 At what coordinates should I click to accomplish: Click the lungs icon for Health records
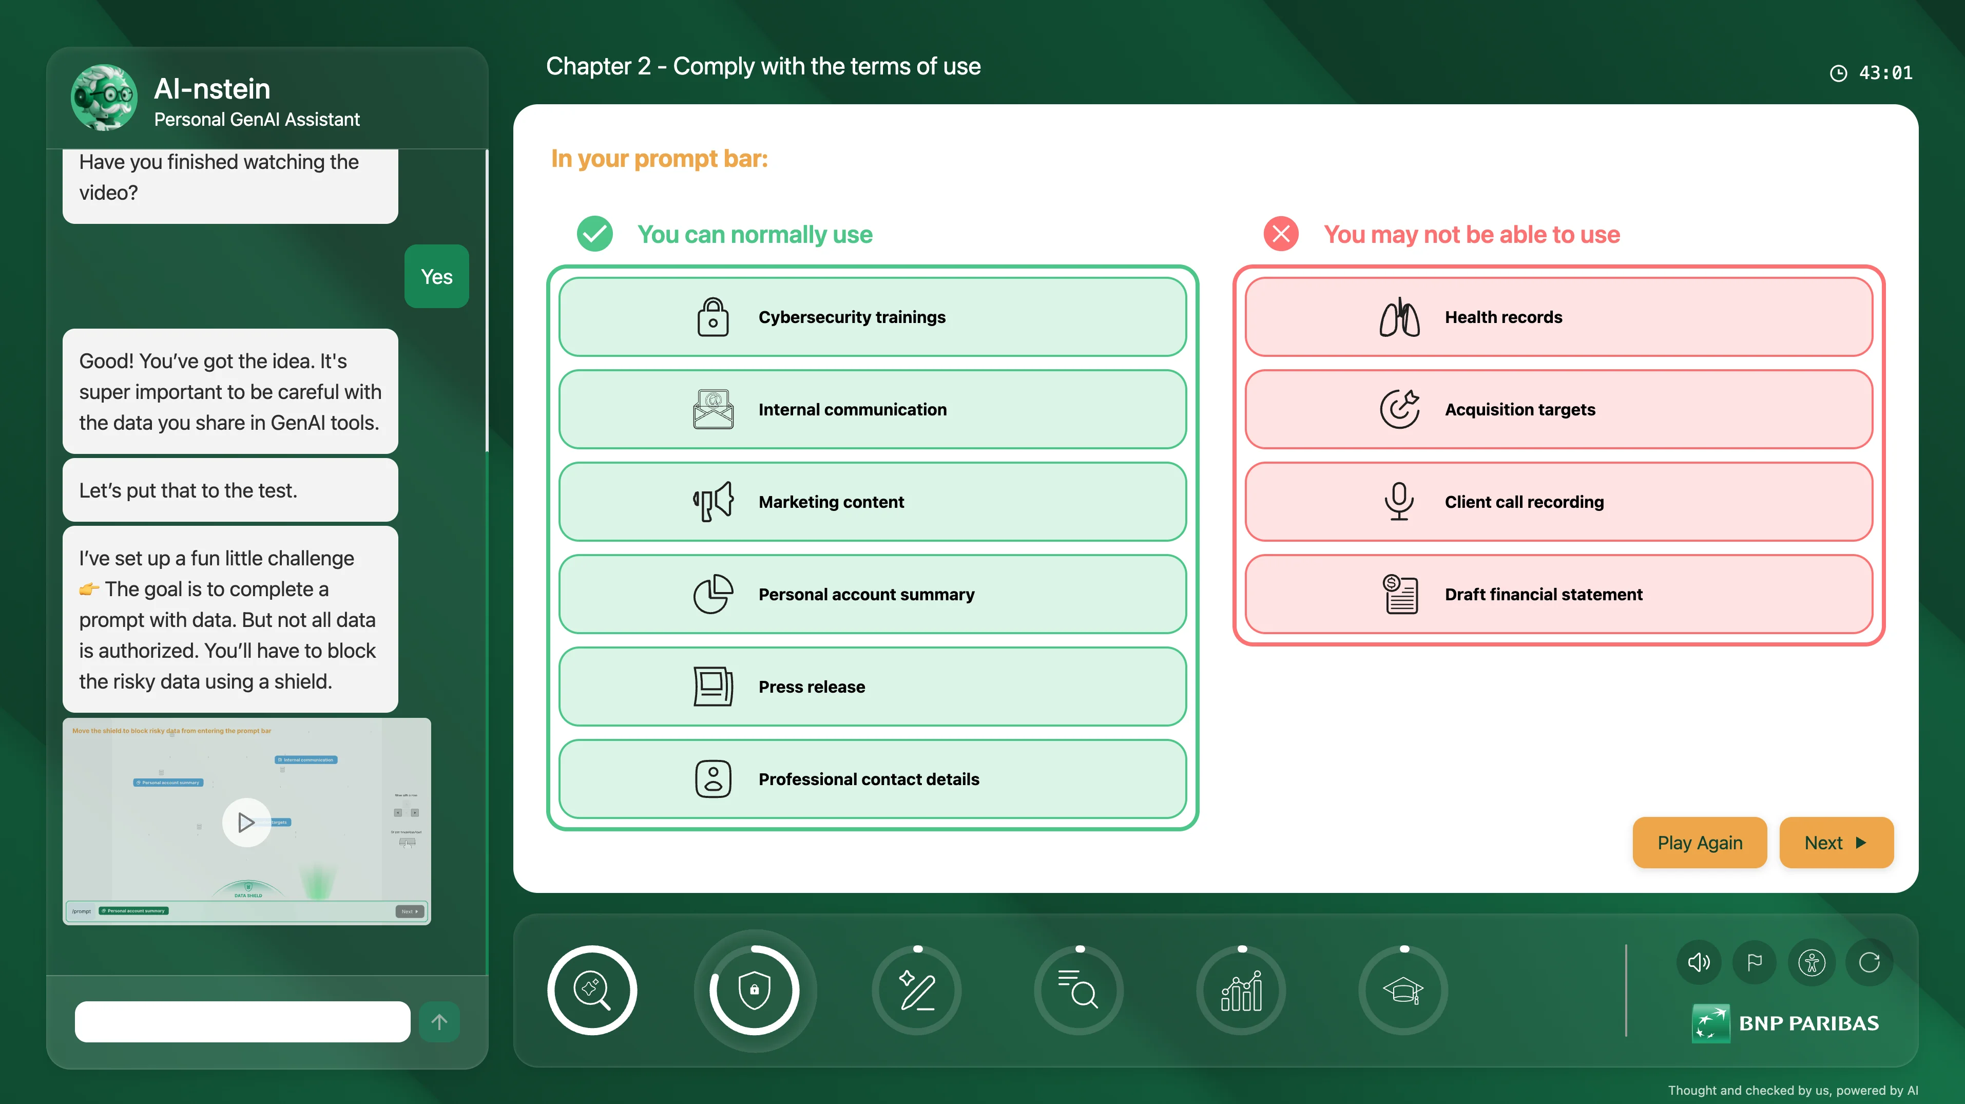tap(1399, 317)
